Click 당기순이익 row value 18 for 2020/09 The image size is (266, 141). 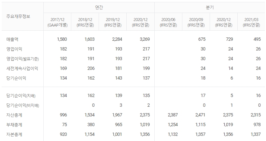click(203, 78)
